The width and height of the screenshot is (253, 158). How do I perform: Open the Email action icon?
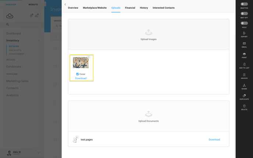[x=244, y=43]
